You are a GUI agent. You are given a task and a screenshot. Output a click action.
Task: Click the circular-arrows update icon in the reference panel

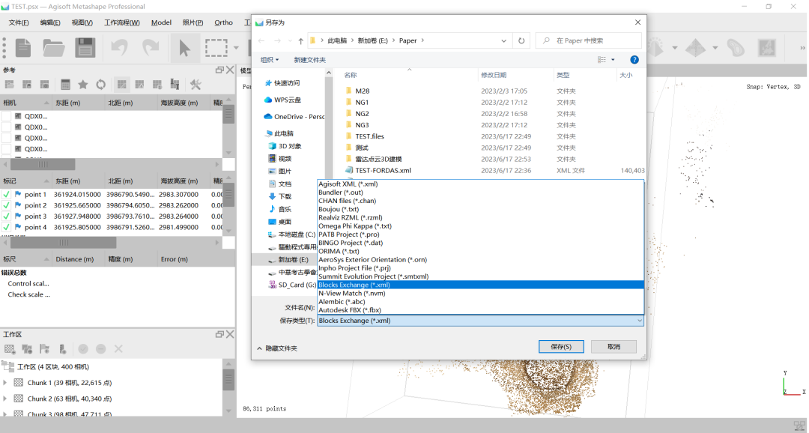[100, 85]
